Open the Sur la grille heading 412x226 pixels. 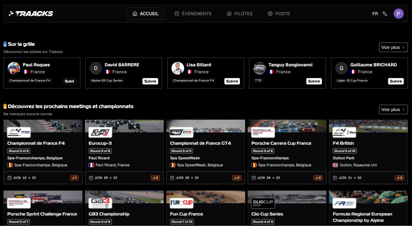point(21,44)
